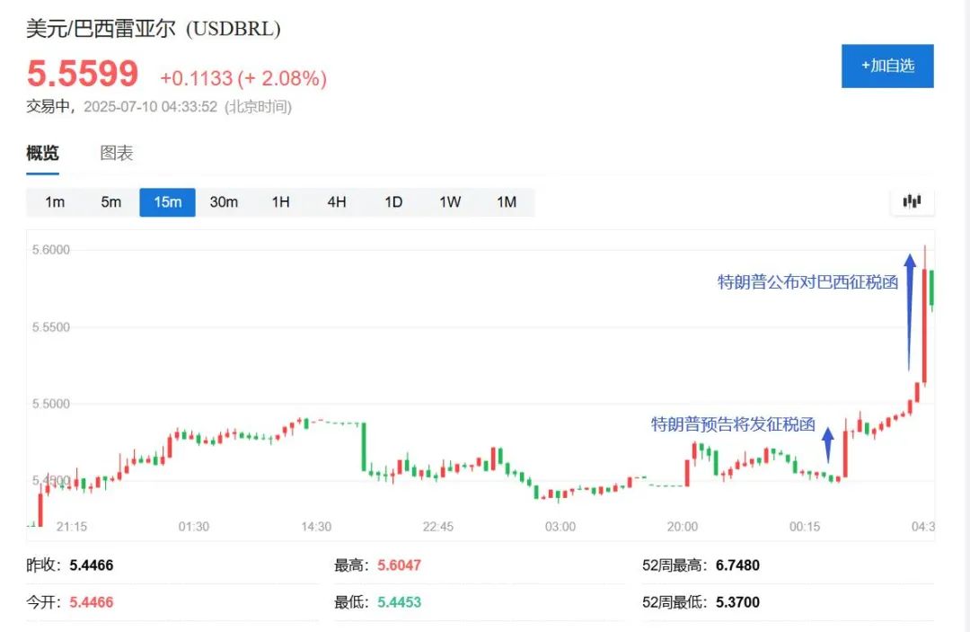Click the 52周最高 value 6.7480

click(x=736, y=565)
